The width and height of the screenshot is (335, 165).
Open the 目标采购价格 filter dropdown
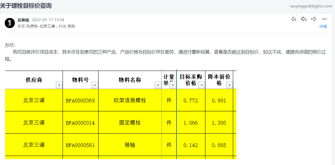pos(202,85)
